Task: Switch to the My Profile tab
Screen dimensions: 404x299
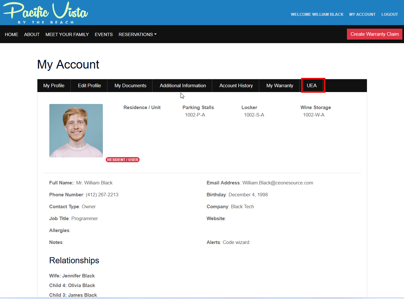Action: coord(54,86)
